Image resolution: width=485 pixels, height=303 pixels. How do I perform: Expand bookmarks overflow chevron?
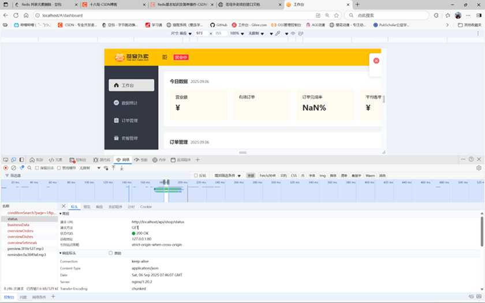[x=447, y=25]
